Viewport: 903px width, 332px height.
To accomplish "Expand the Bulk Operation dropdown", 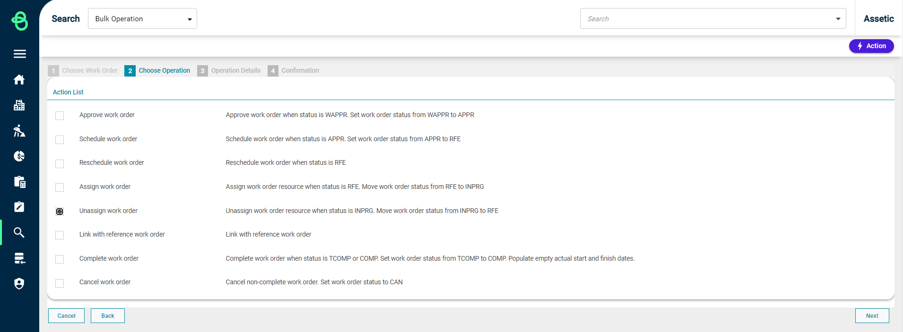I will pos(142,19).
